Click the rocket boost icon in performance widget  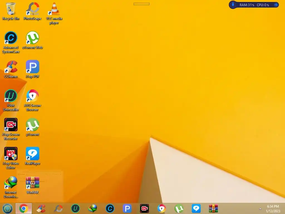click(233, 4)
